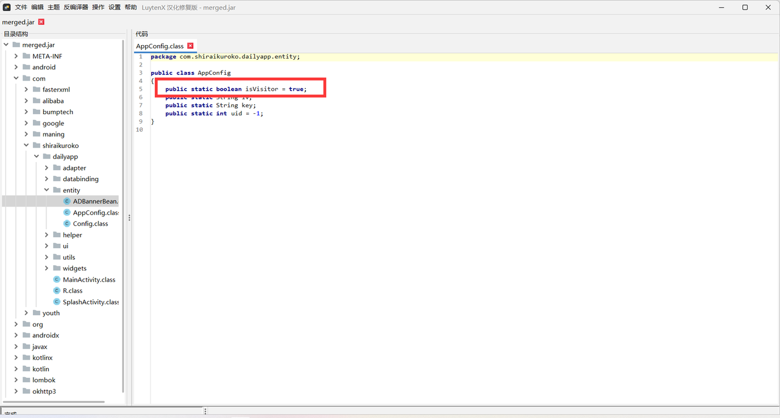Click the ADBannerBean class icon
The image size is (780, 418).
(x=67, y=201)
